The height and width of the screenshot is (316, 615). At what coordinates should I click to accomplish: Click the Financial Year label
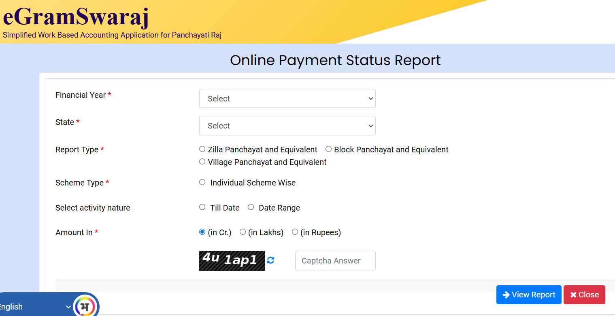(81, 95)
